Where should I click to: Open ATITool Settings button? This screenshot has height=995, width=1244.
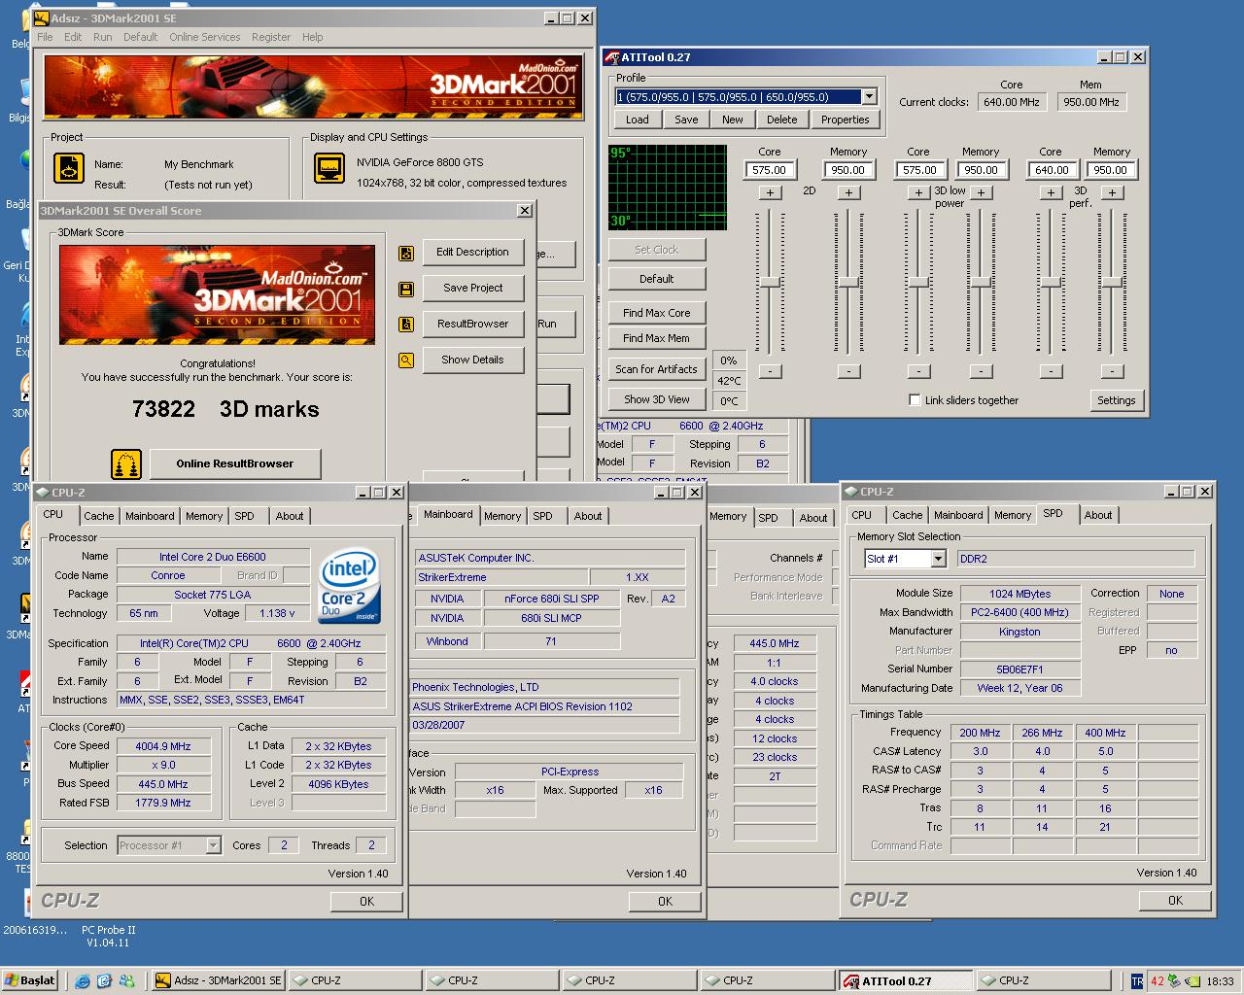click(1117, 400)
